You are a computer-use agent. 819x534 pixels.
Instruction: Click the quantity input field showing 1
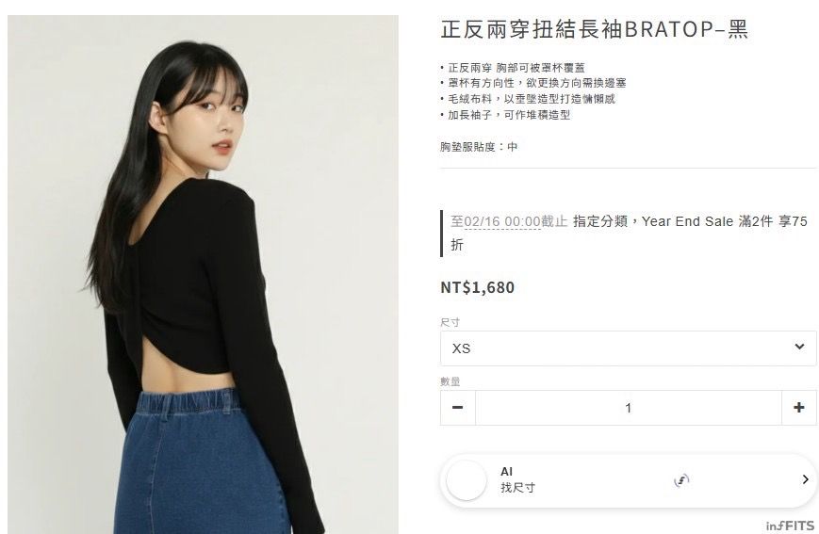629,408
